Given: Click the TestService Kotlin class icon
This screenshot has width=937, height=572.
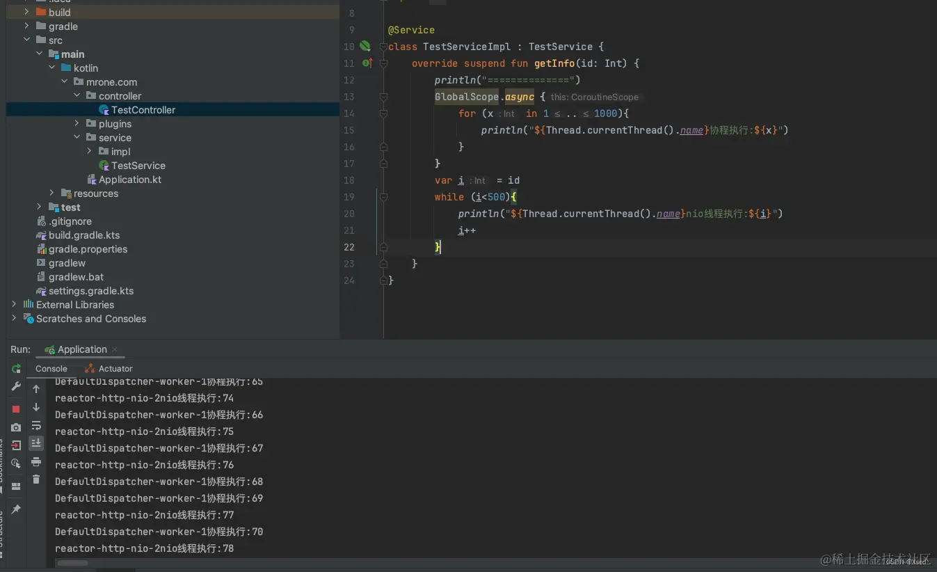Looking at the screenshot, I should (x=104, y=166).
